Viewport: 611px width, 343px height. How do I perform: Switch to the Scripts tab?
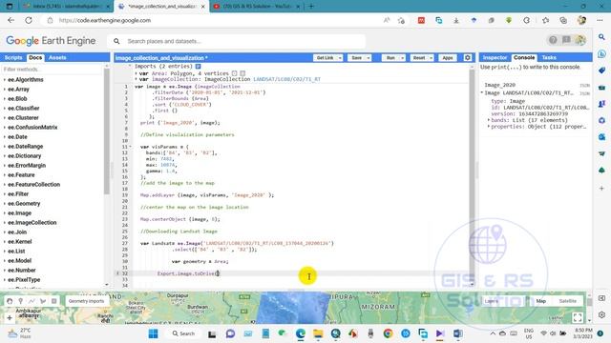point(13,57)
